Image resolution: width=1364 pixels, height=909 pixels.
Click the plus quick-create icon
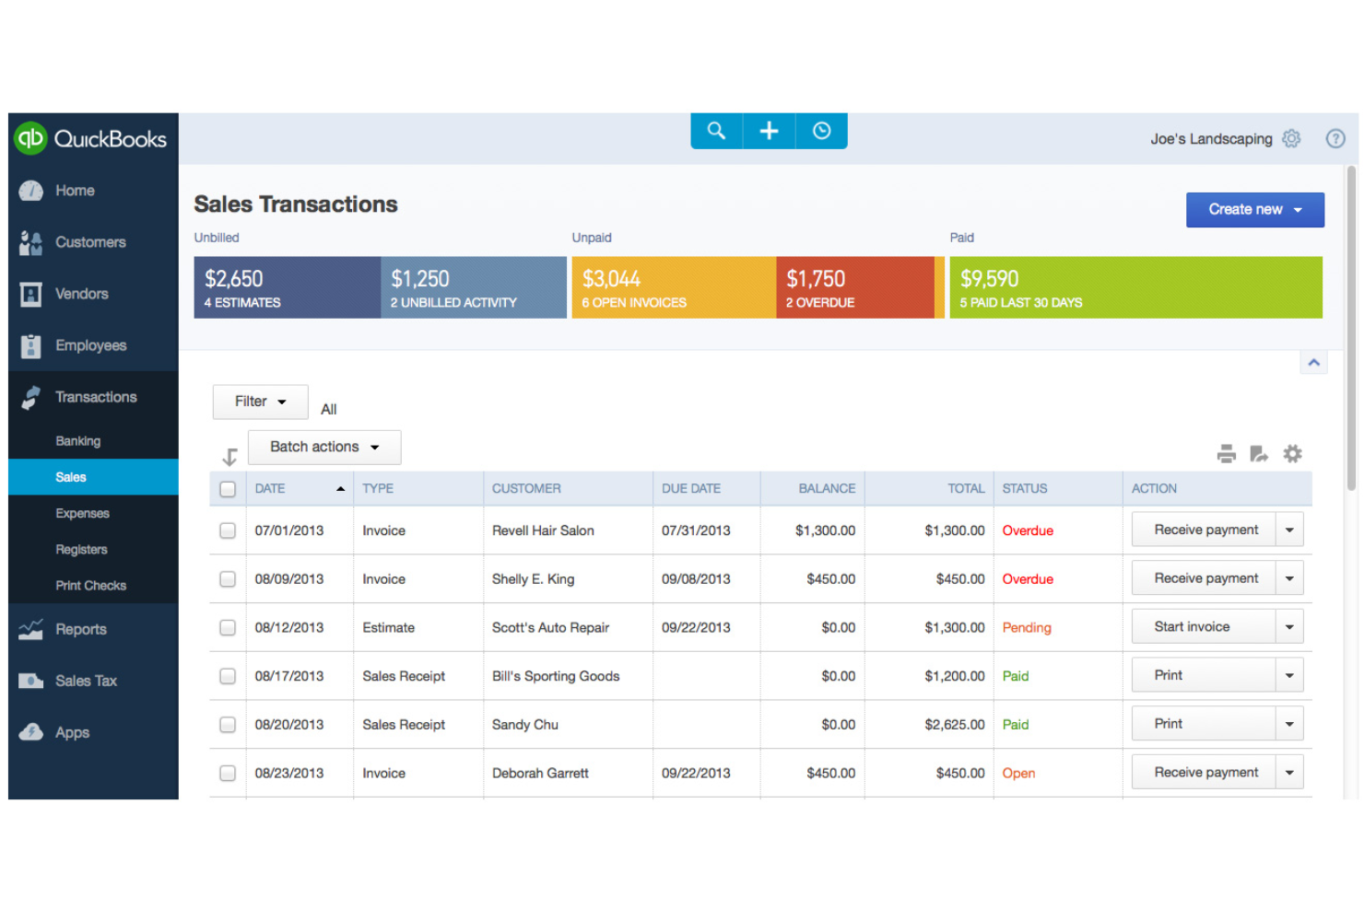pos(769,131)
